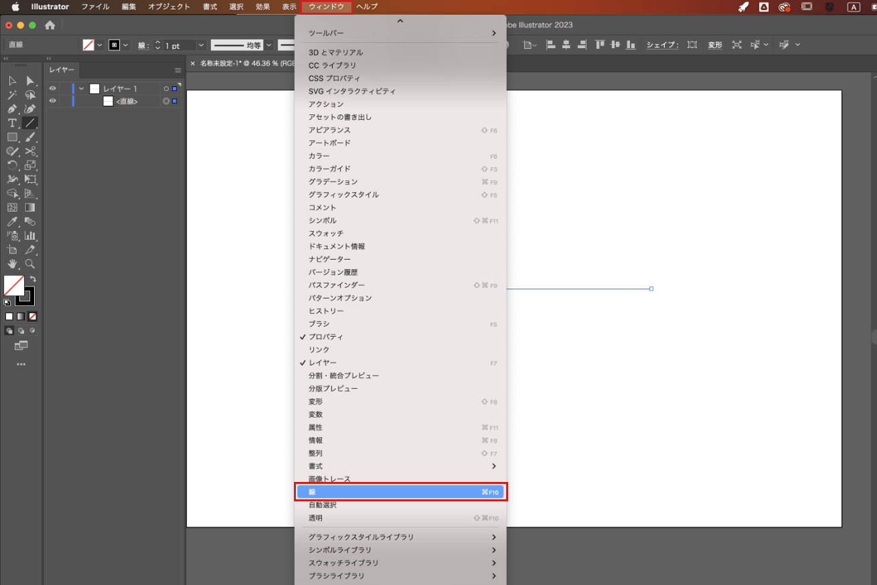Choose アピアランス menu item
This screenshot has height=585, width=877.
(400, 130)
